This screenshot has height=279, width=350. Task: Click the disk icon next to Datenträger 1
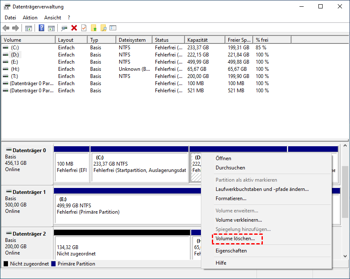coord(9,191)
